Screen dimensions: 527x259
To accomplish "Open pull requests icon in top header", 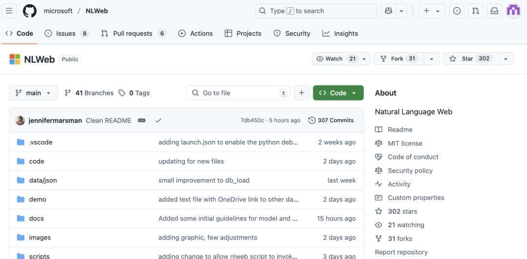I will click(475, 11).
